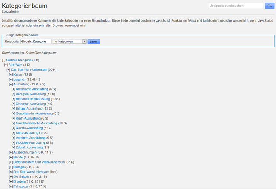
Task: Open Baragwin-Ausrüstung link
Action: point(31,94)
